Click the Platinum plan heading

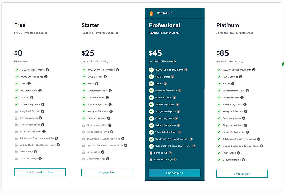pyautogui.click(x=227, y=25)
